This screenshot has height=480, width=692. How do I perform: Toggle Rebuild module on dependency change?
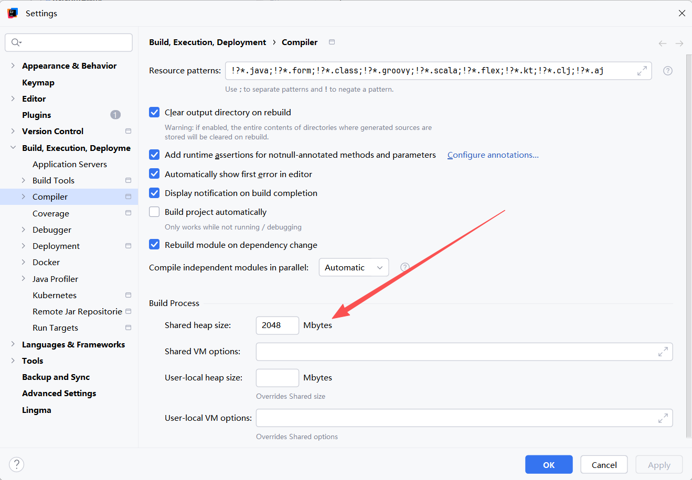154,245
